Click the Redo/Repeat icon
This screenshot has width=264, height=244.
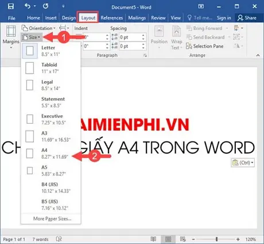pyautogui.click(x=45, y=6)
